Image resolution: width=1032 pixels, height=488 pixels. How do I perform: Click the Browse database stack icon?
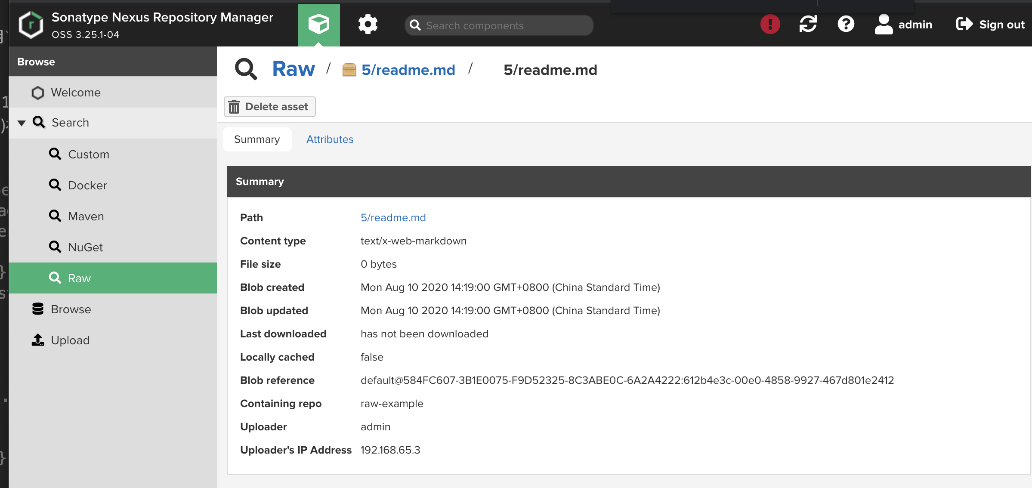click(38, 309)
